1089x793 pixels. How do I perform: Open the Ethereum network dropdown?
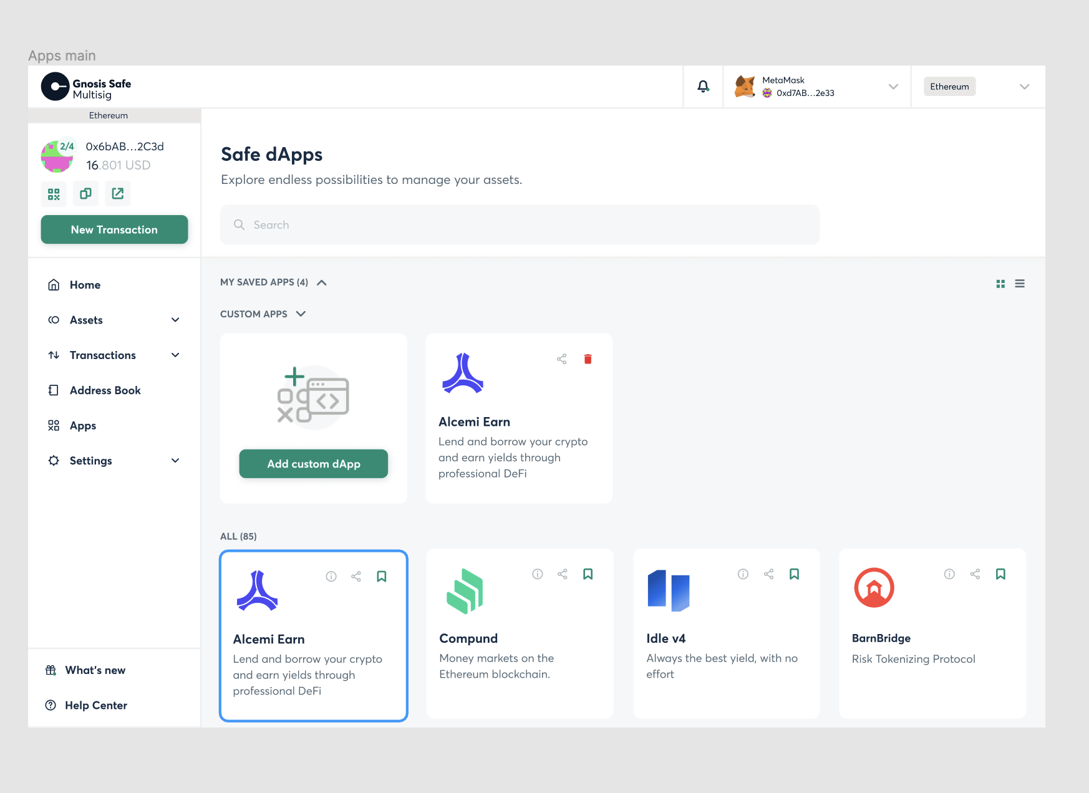coord(1024,87)
